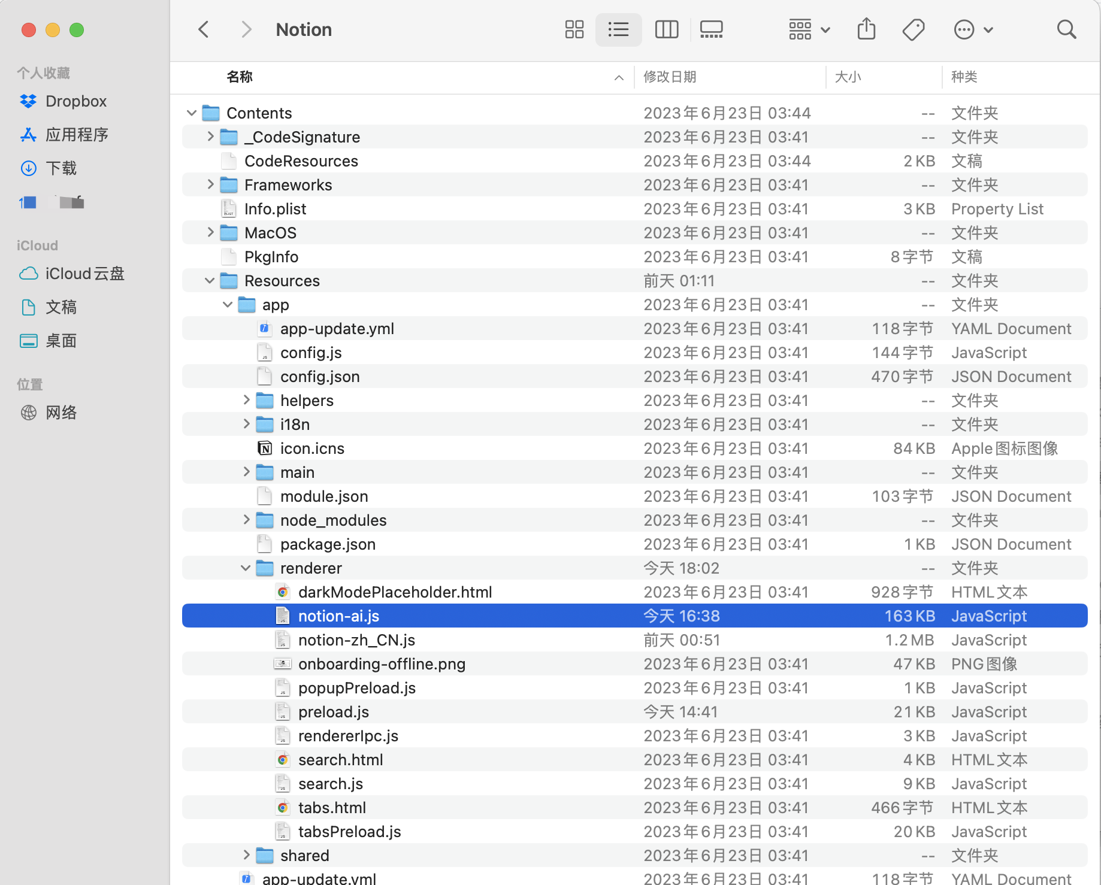Expand the shared folder
This screenshot has width=1101, height=885.
(246, 855)
